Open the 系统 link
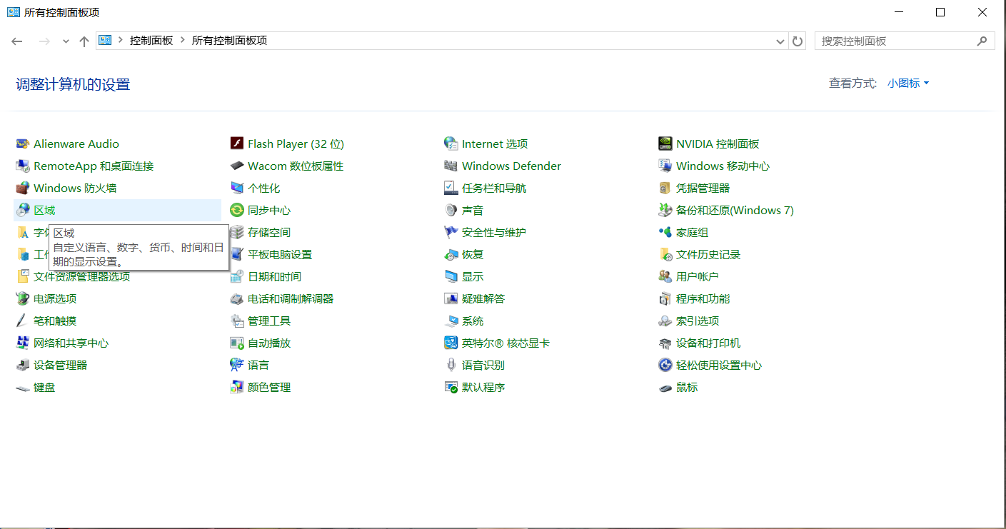The image size is (1006, 529). pos(473,321)
